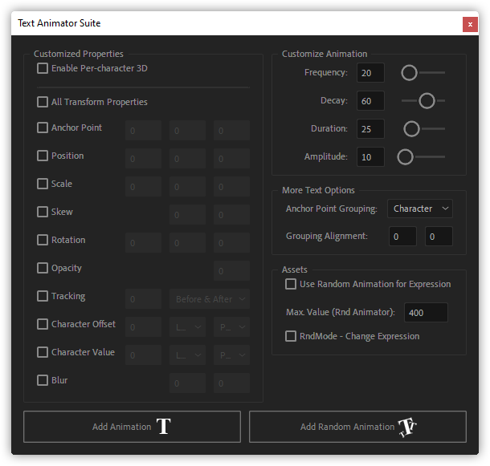The height and width of the screenshot is (466, 490).
Task: Close the Text Animator Suite window
Action: (470, 24)
